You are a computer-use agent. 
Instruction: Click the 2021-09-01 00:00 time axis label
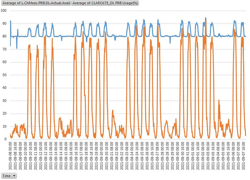click(193, 156)
